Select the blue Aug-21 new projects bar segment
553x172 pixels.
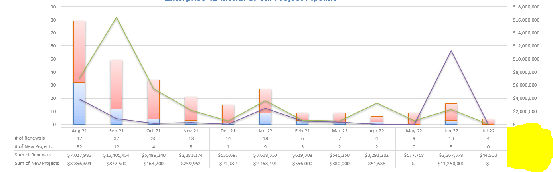point(79,103)
